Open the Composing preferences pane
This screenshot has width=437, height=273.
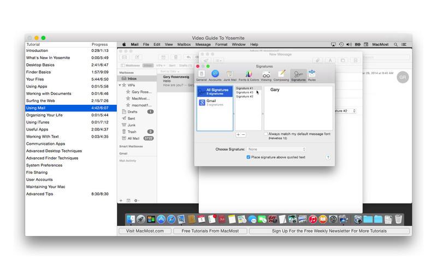(x=281, y=75)
